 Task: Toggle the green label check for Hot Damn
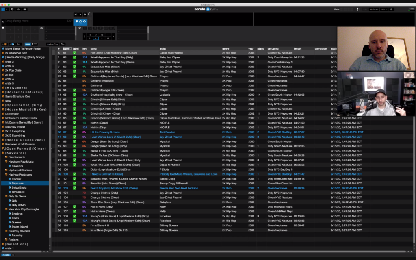pos(75,53)
